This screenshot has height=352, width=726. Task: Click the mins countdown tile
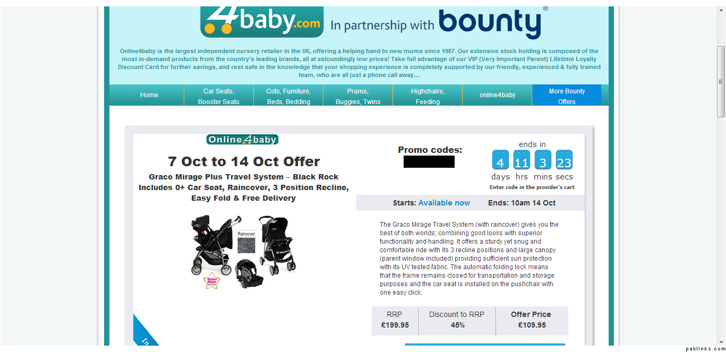coord(543,160)
